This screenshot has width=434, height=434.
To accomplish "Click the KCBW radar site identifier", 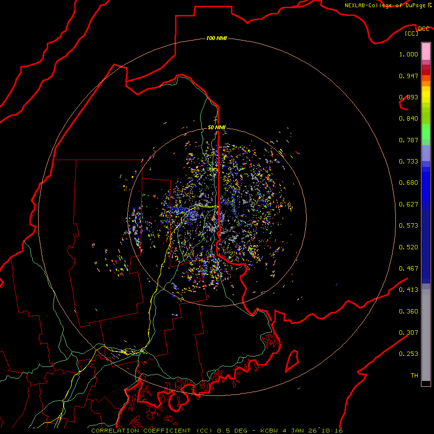I will [x=270, y=431].
